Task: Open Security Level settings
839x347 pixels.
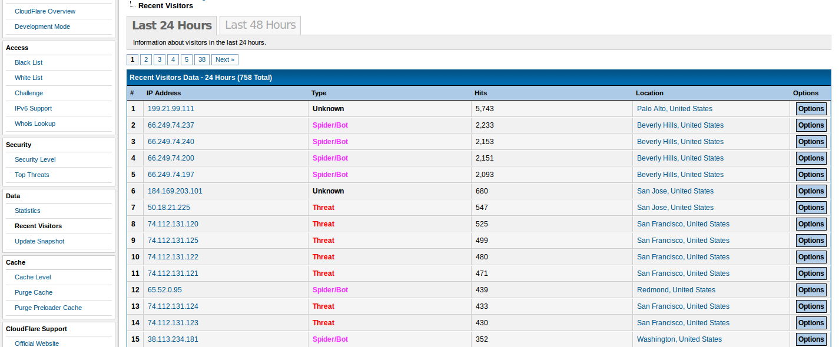Action: pyautogui.click(x=35, y=159)
